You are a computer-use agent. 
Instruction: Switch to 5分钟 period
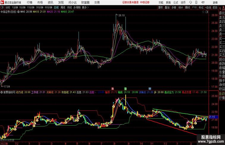22,7
